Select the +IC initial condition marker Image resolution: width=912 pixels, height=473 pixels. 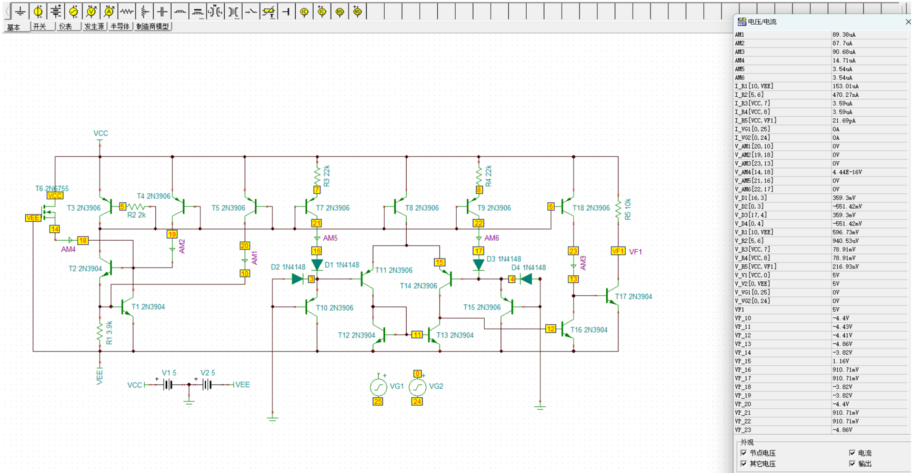322,11
